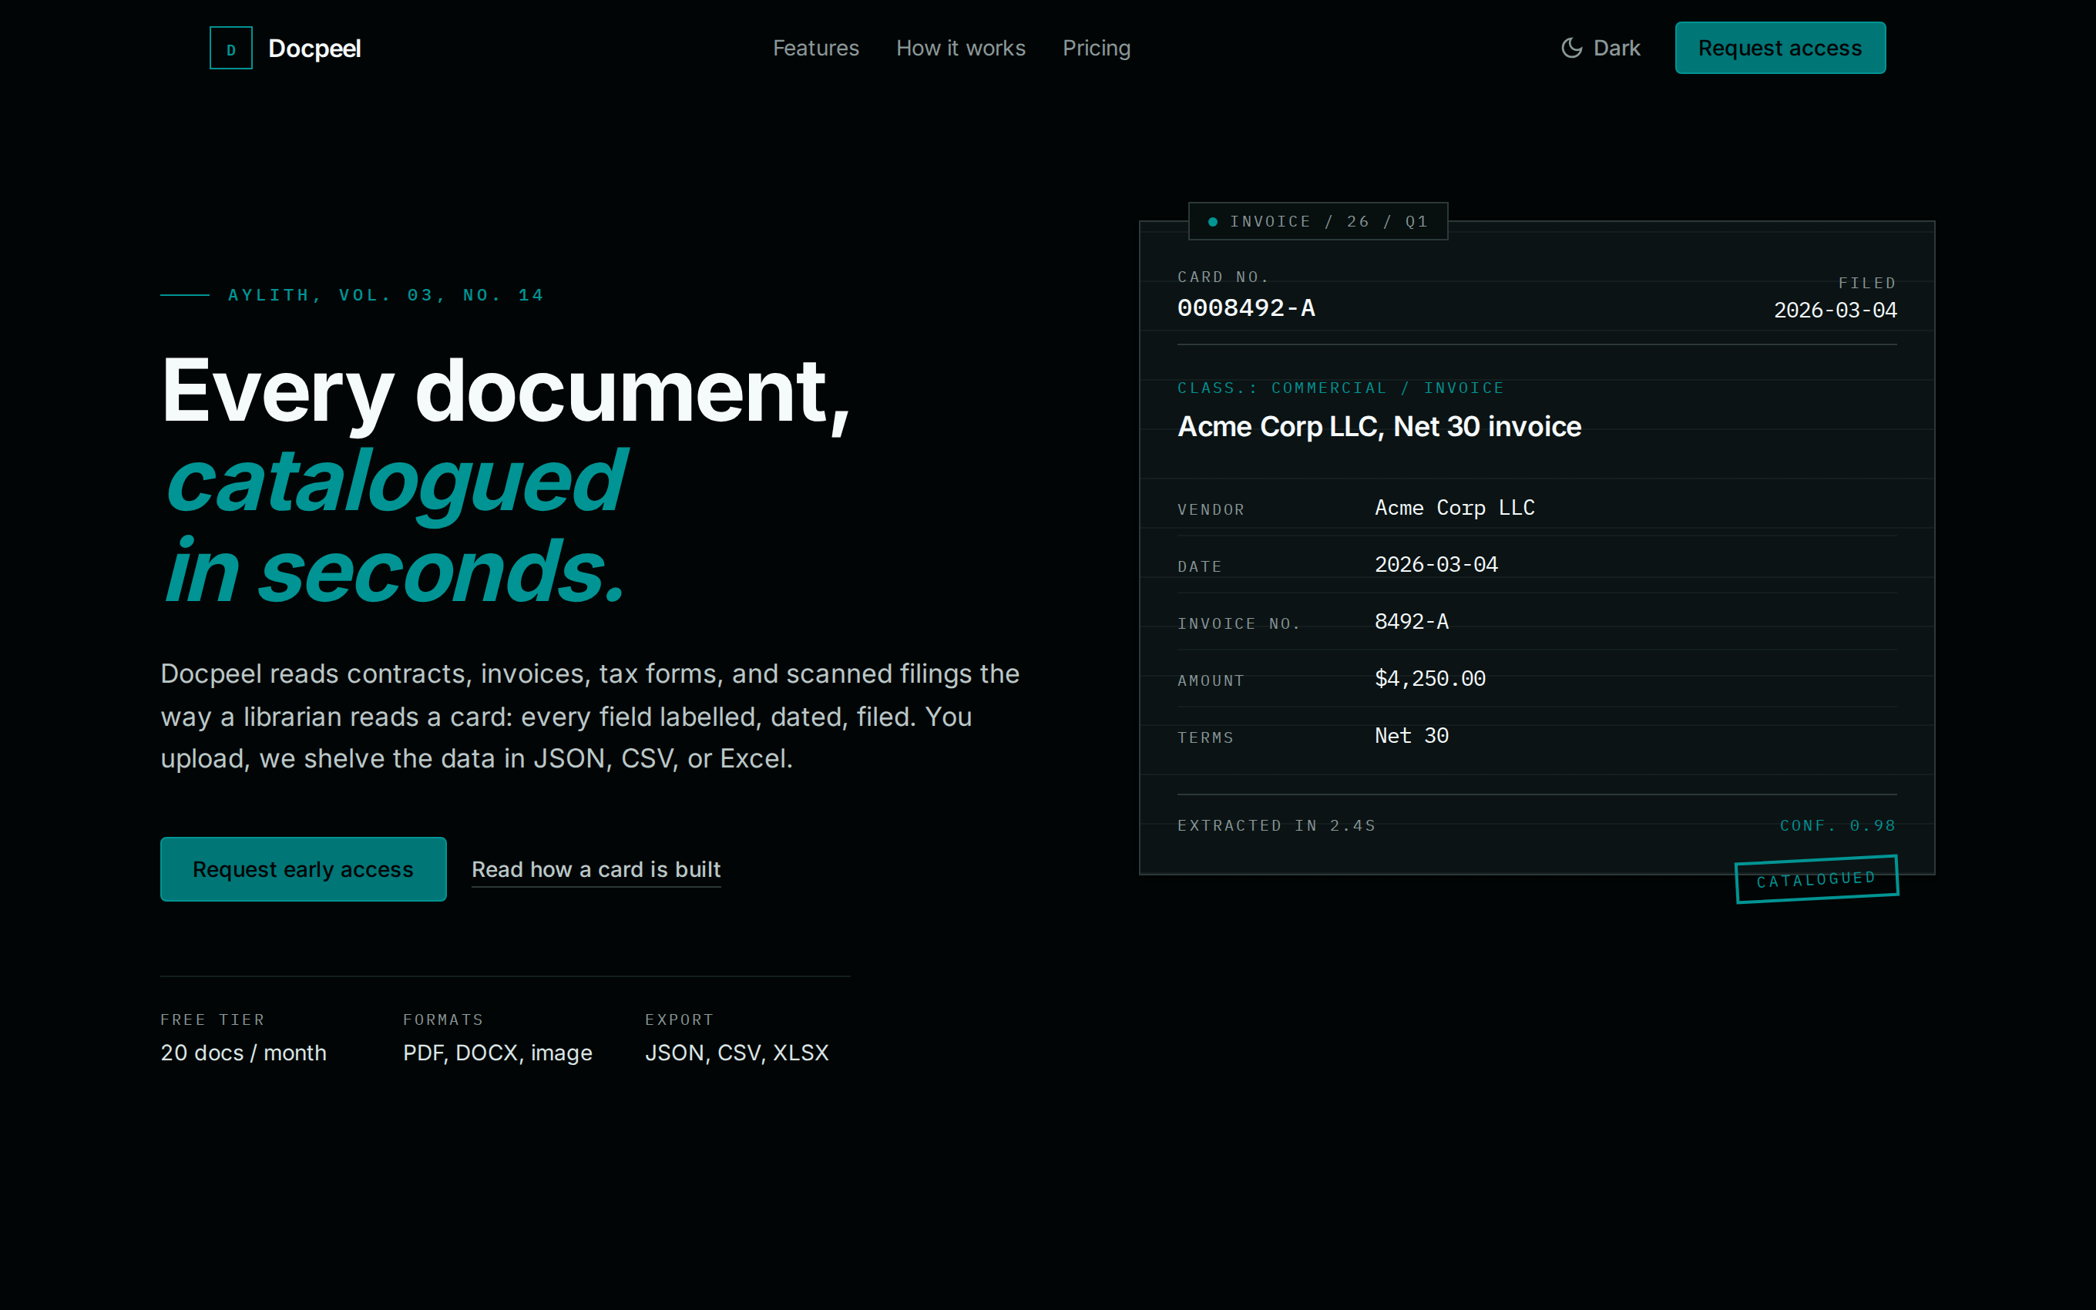Click vendor value Acme Corp LLC

tap(1454, 508)
